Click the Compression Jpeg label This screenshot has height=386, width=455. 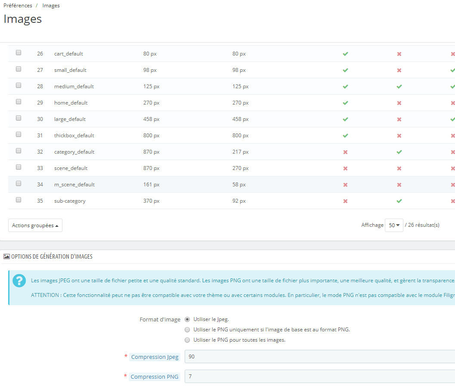155,357
